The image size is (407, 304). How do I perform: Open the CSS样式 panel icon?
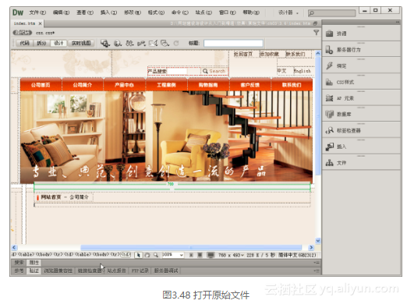pos(330,82)
